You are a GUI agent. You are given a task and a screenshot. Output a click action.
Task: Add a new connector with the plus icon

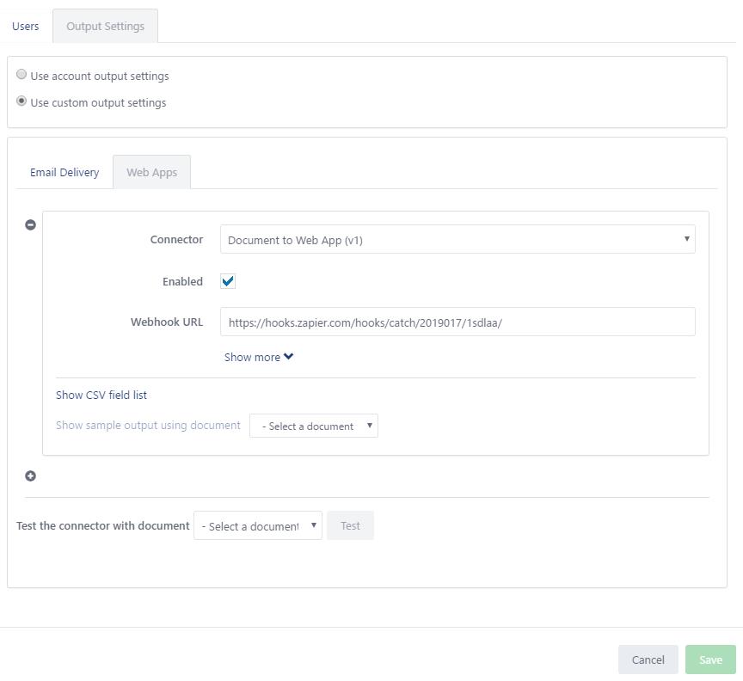(x=30, y=475)
